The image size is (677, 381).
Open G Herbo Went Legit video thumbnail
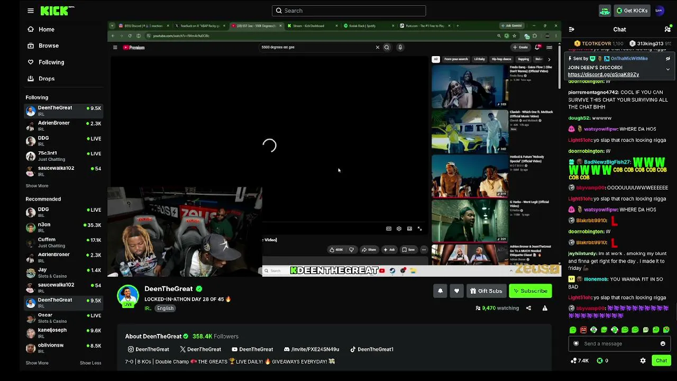click(470, 221)
